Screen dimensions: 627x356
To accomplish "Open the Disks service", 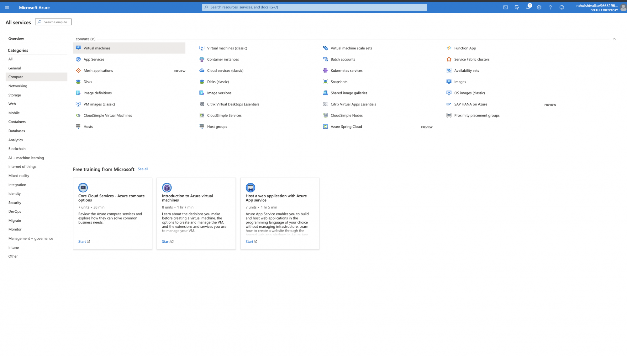I will [88, 82].
